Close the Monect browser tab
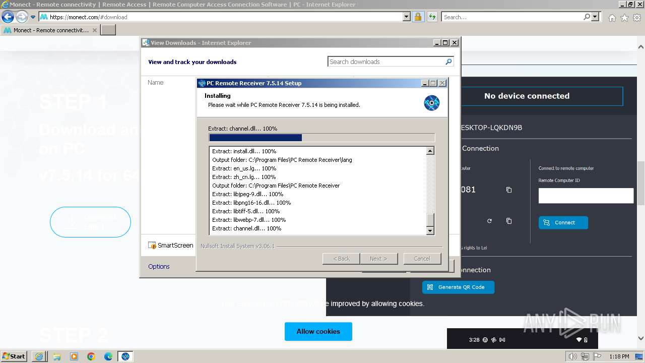 pyautogui.click(x=95, y=30)
